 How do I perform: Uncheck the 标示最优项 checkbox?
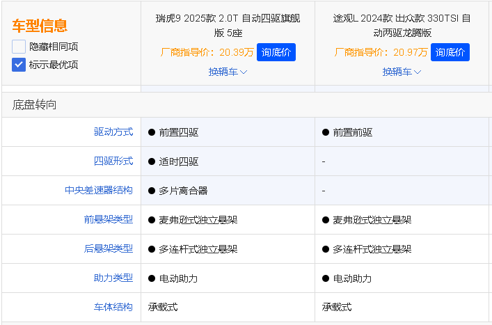[x=19, y=65]
